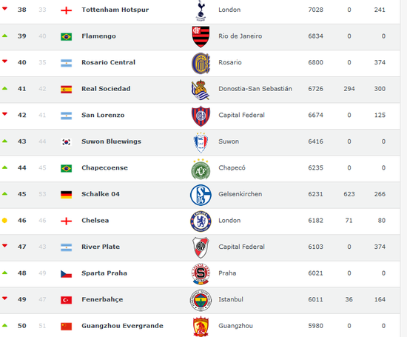Click the yellow unchanged dot beside Chelsea

[x=4, y=221]
